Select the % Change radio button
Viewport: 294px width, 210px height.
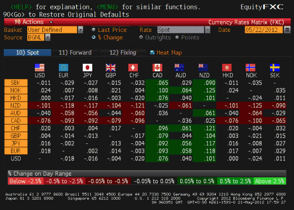coord(94,37)
